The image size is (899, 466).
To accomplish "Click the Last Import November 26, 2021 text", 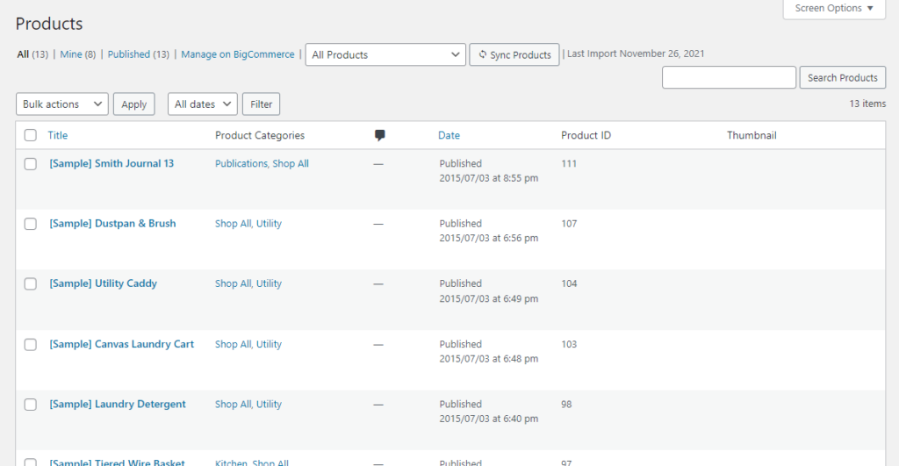I will [x=636, y=54].
